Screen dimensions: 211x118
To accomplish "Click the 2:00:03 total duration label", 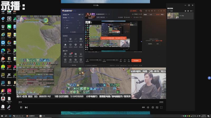I will click(161, 102).
